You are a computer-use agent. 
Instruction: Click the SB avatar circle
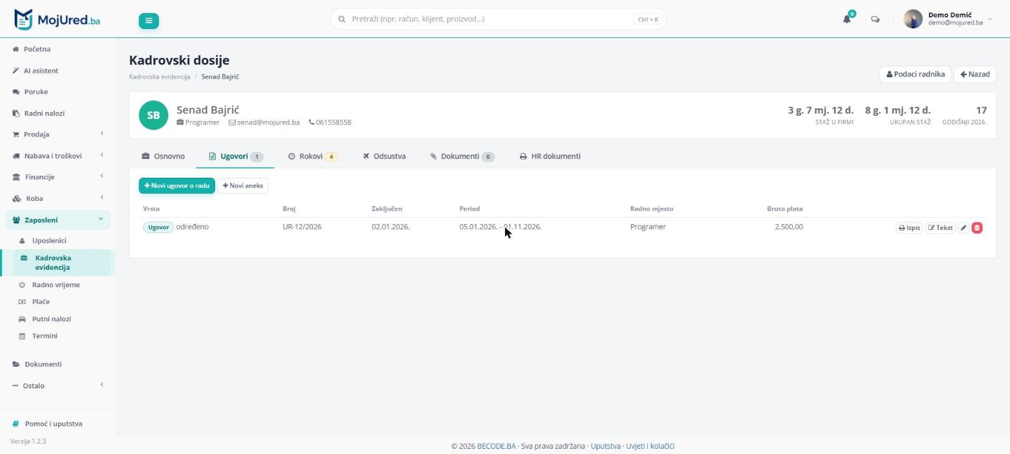coord(153,115)
